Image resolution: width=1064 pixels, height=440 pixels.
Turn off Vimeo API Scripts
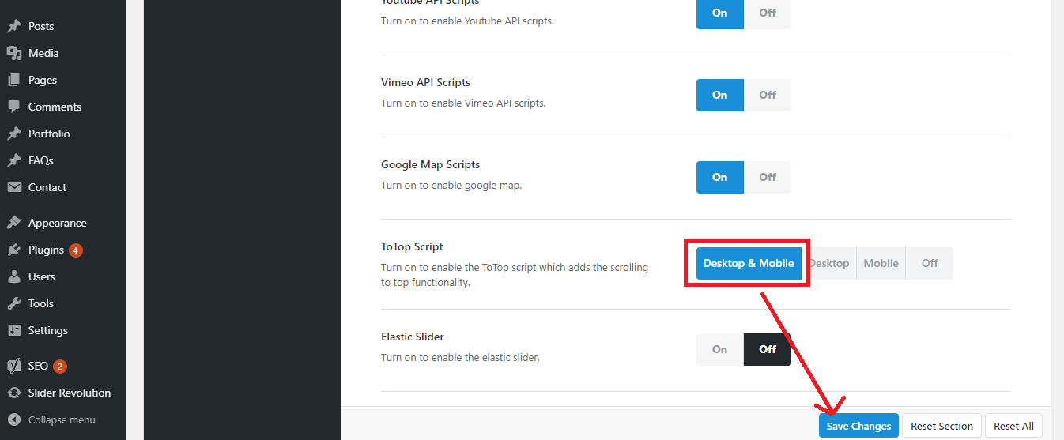tap(768, 95)
